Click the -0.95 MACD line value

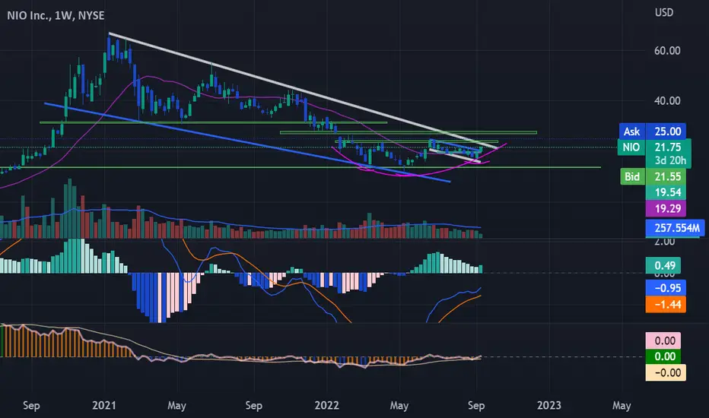click(x=666, y=288)
